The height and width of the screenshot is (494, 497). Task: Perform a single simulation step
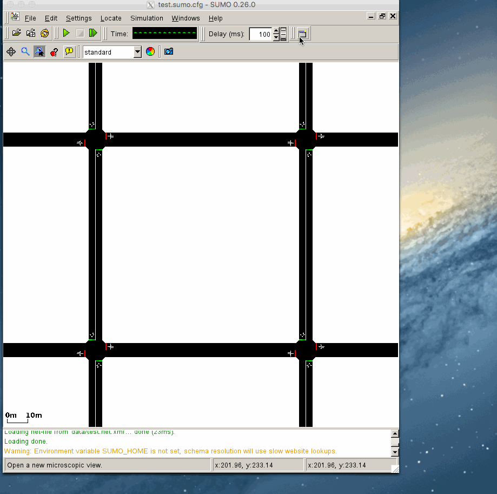tap(92, 33)
